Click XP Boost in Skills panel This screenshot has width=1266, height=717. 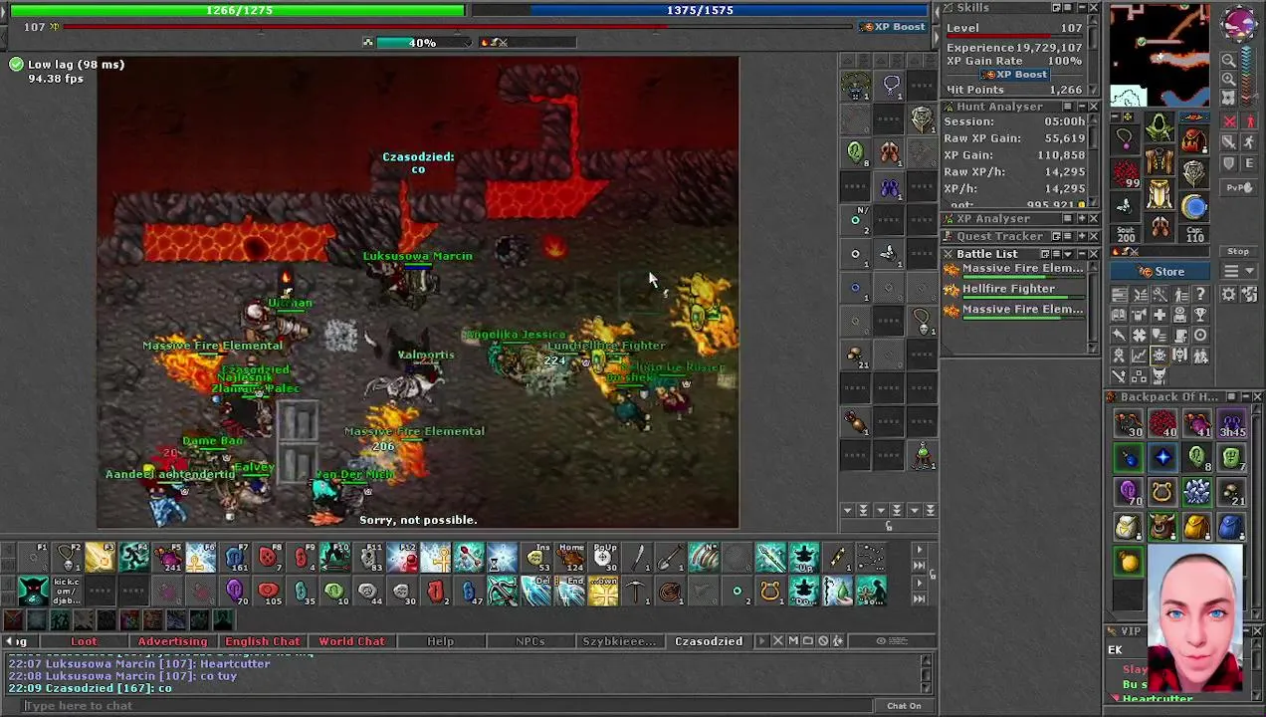click(1014, 75)
